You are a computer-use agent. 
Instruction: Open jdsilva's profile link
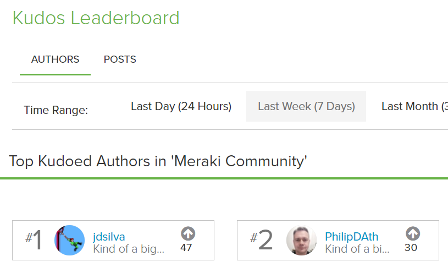coord(109,237)
